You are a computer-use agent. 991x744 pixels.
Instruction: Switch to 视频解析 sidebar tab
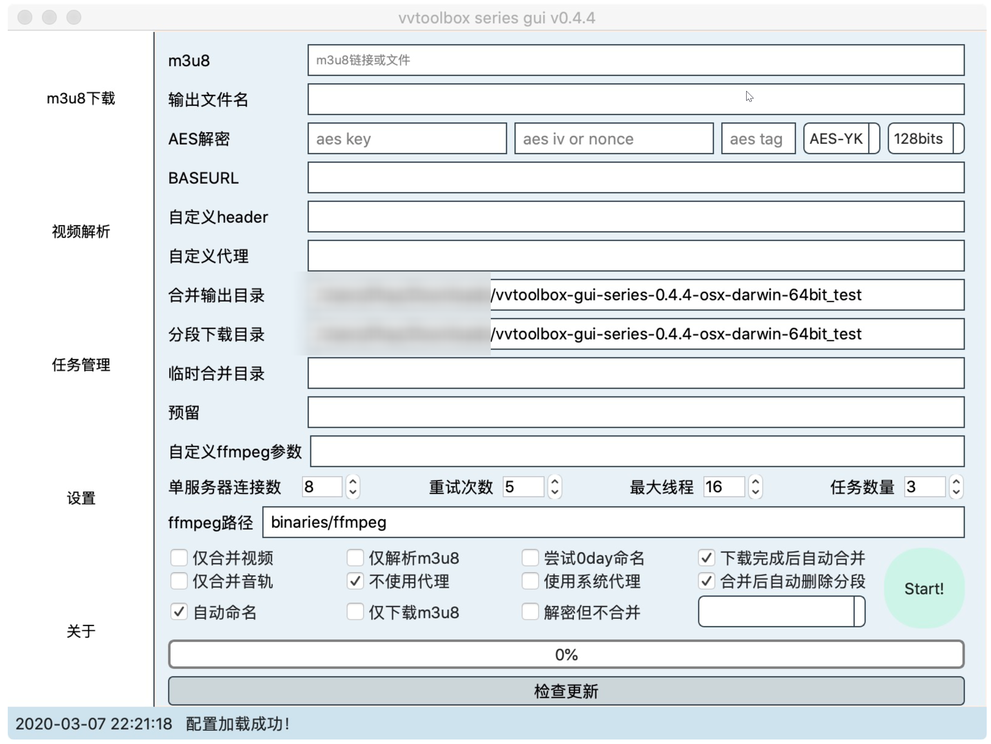81,232
